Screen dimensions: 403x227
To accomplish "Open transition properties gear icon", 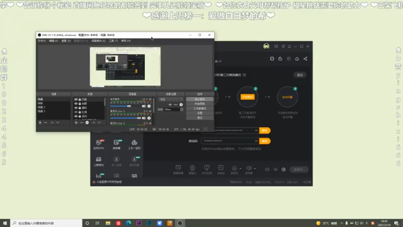I will pos(181,105).
